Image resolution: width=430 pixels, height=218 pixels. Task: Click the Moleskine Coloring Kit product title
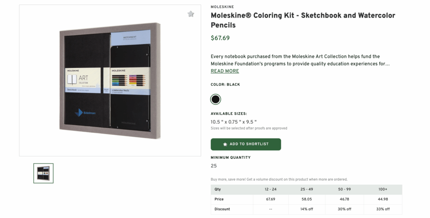click(x=303, y=20)
